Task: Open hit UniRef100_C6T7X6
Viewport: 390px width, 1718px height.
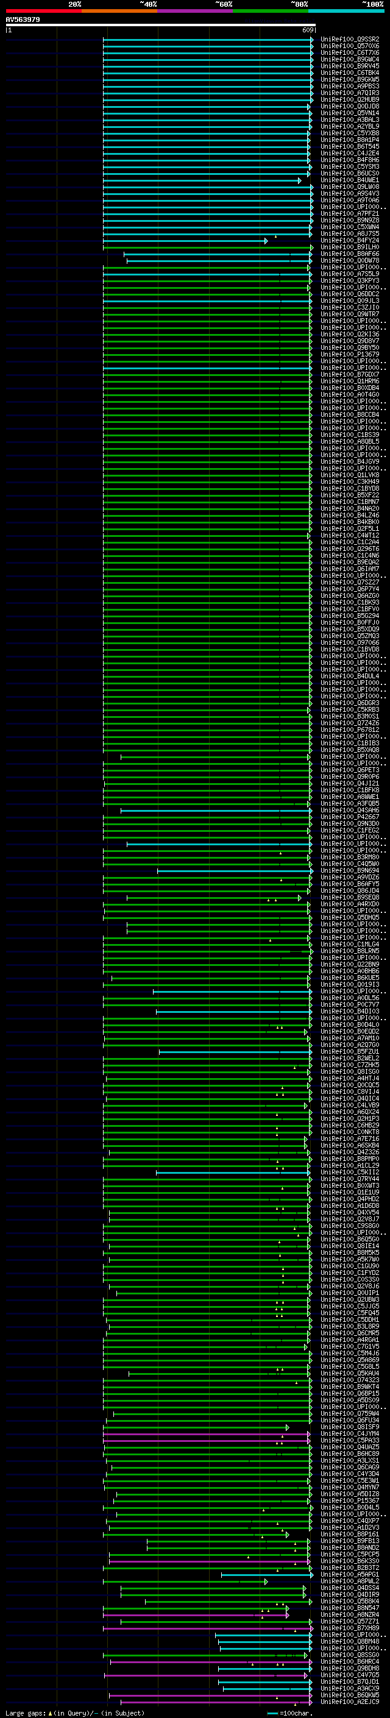Action: (x=350, y=52)
